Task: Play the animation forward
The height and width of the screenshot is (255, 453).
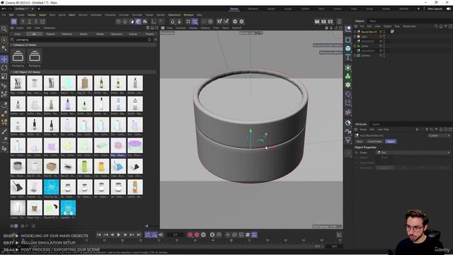Action: 119,234
